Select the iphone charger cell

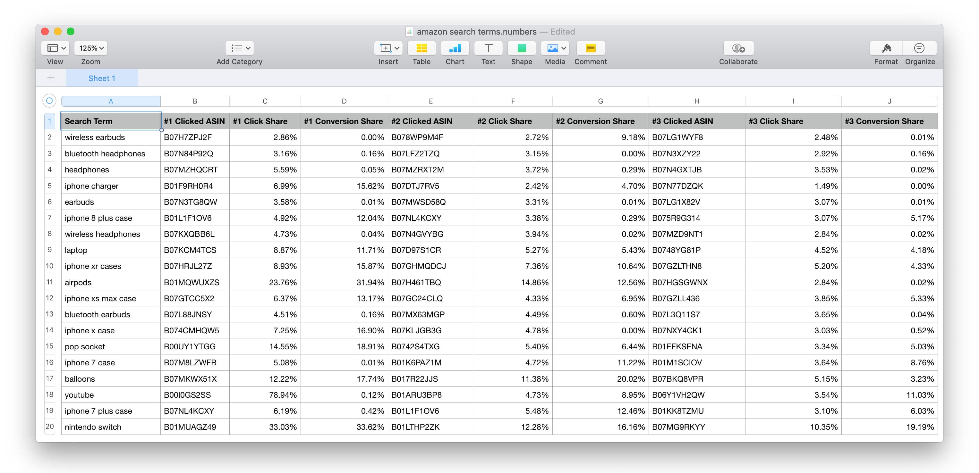[111, 186]
